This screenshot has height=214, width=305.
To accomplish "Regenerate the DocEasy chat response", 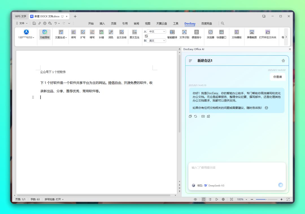I will click(x=195, y=116).
